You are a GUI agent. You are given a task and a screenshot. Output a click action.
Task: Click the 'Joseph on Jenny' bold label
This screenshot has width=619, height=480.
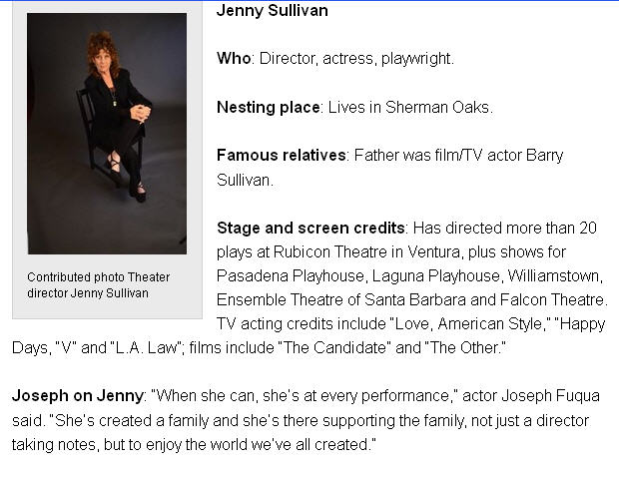[74, 396]
